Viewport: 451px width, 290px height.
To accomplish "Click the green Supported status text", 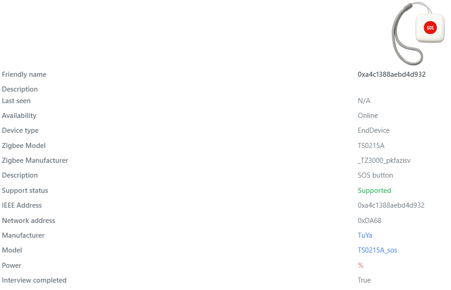I will [374, 190].
